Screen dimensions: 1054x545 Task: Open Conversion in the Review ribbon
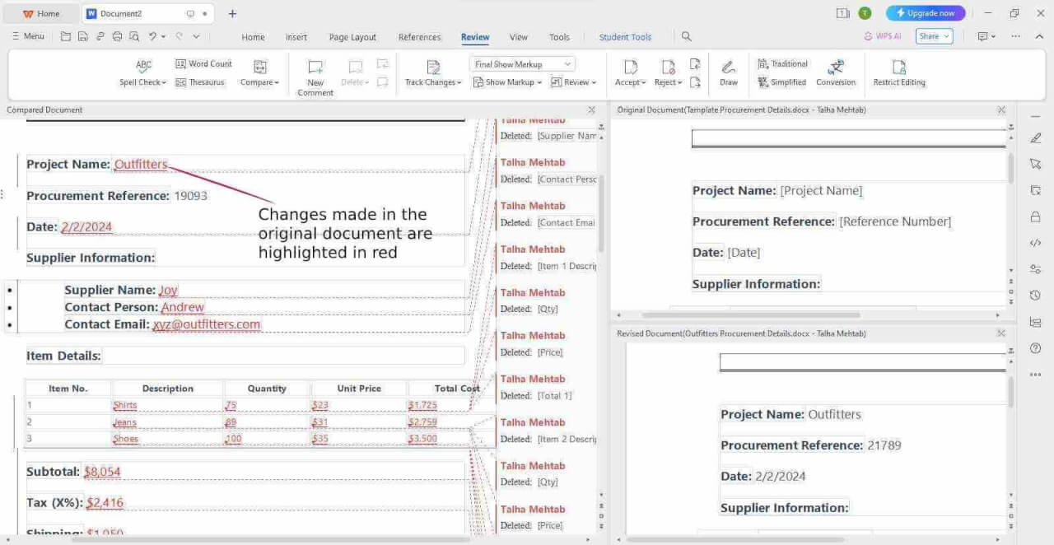coord(836,72)
